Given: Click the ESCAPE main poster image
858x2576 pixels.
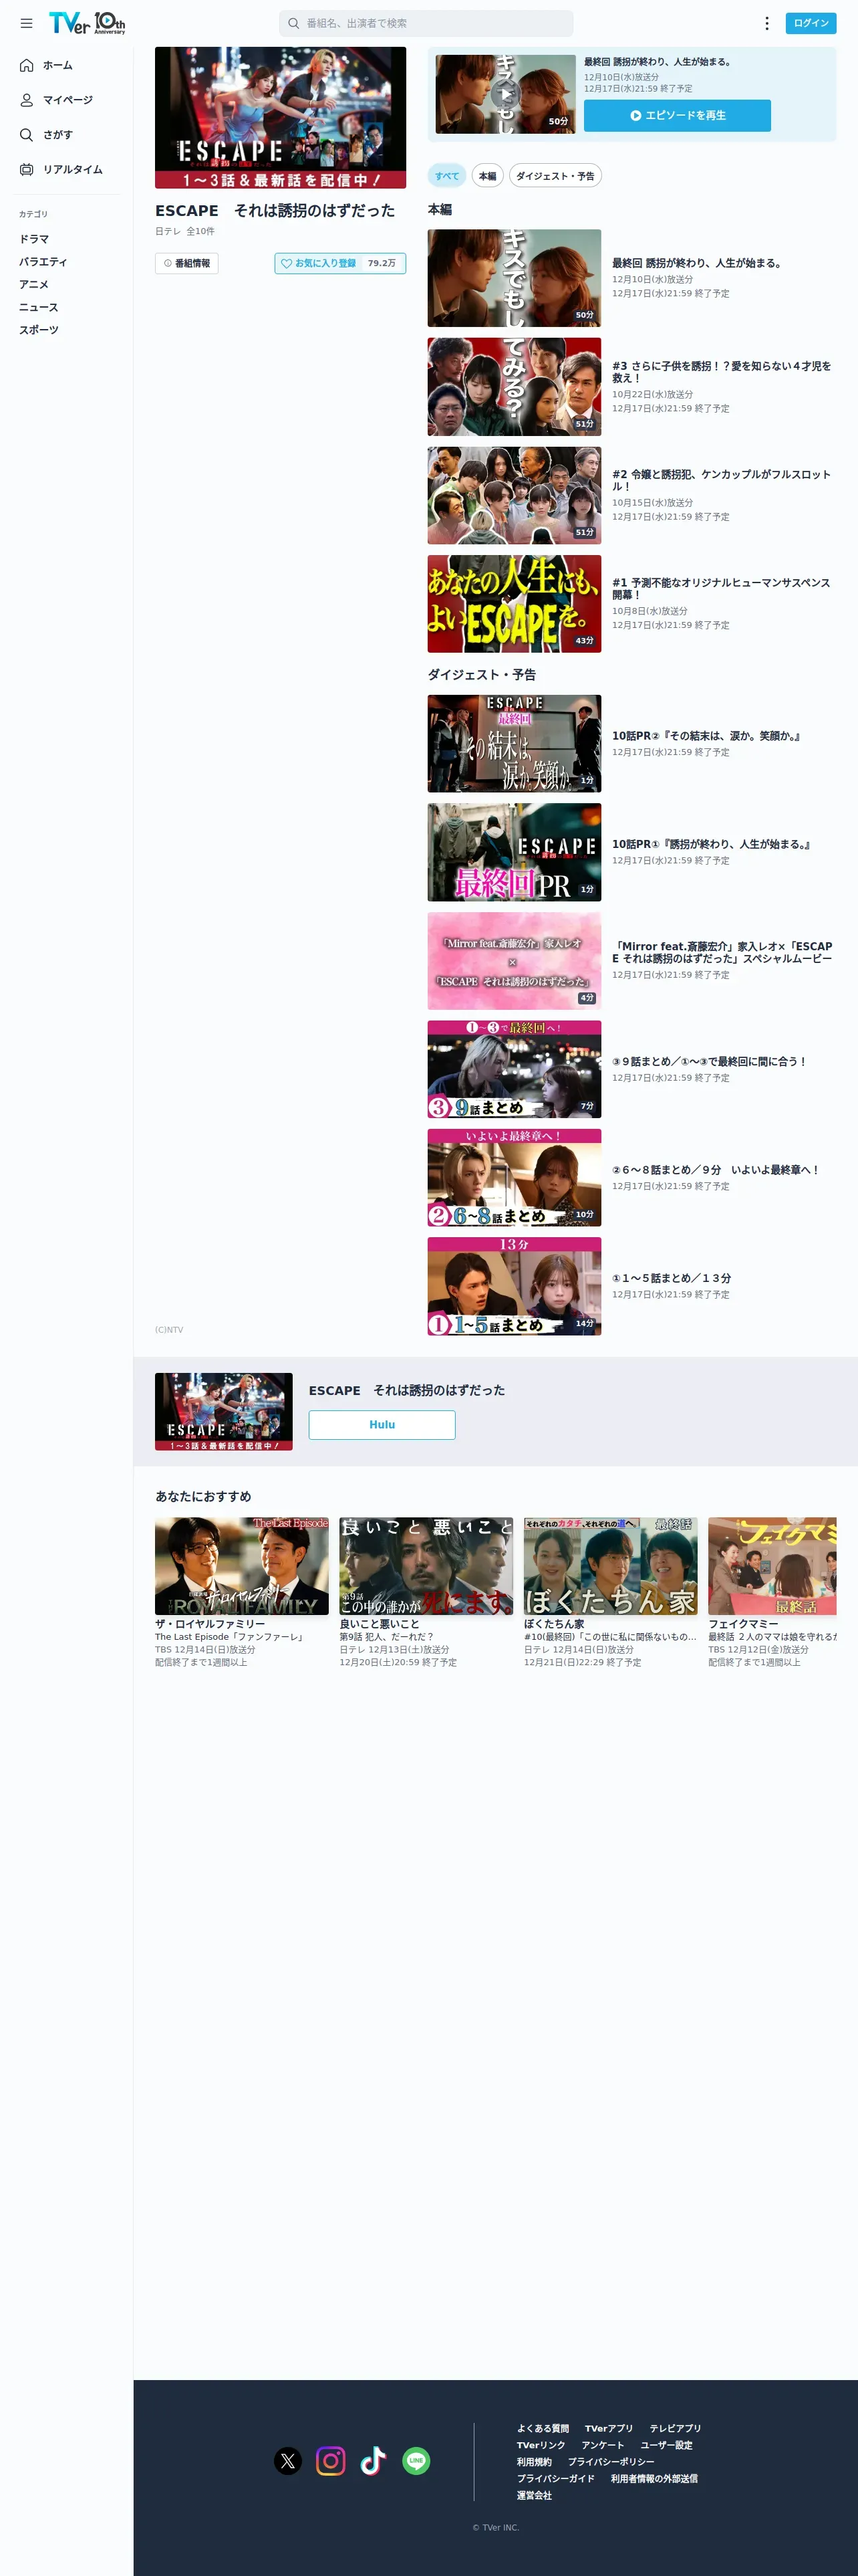Looking at the screenshot, I should click(281, 118).
